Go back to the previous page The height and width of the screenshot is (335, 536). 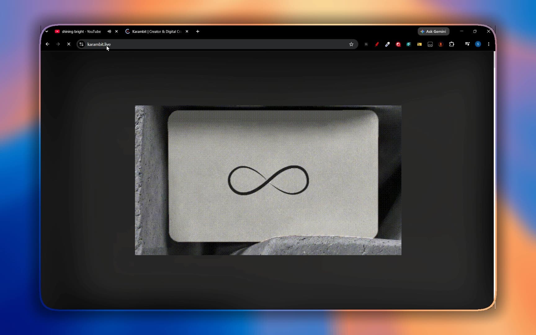(47, 44)
